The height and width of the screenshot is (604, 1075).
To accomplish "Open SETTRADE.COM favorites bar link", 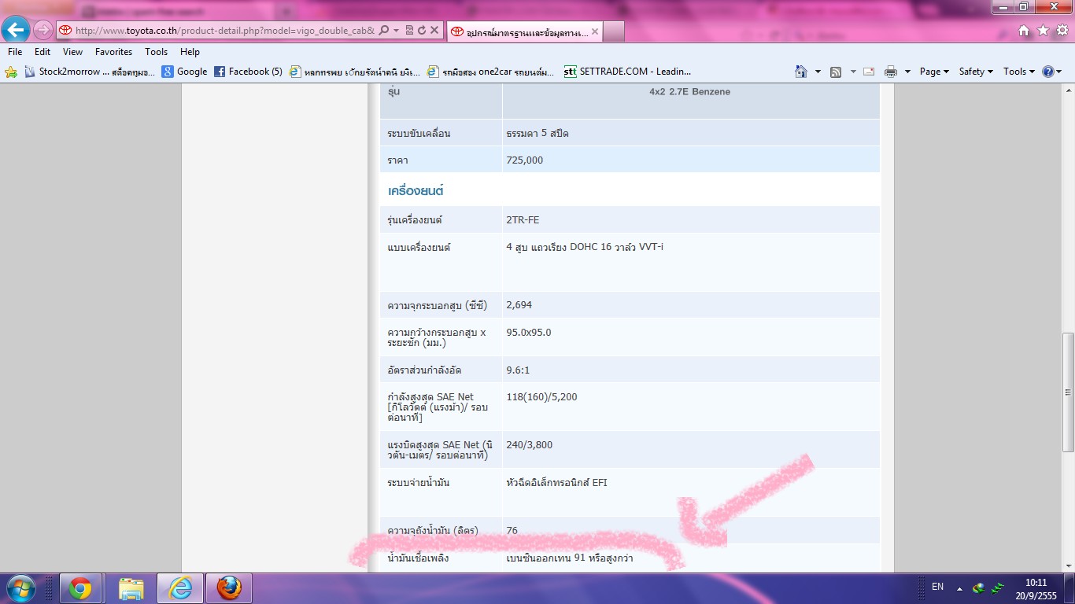I will (x=627, y=72).
